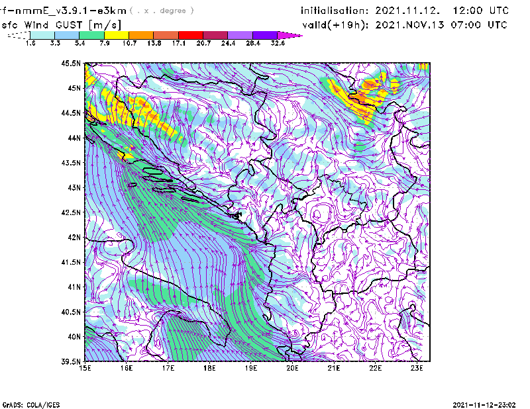The height and width of the screenshot is (409, 530).
Task: Click the orange 10.7–13.8 legend swatch
Action: (x=141, y=35)
